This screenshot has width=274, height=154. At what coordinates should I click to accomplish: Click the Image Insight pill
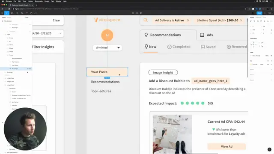pos(163,72)
